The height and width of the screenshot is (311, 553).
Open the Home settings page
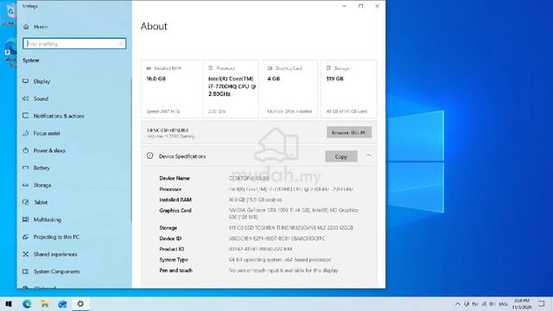[x=35, y=27]
